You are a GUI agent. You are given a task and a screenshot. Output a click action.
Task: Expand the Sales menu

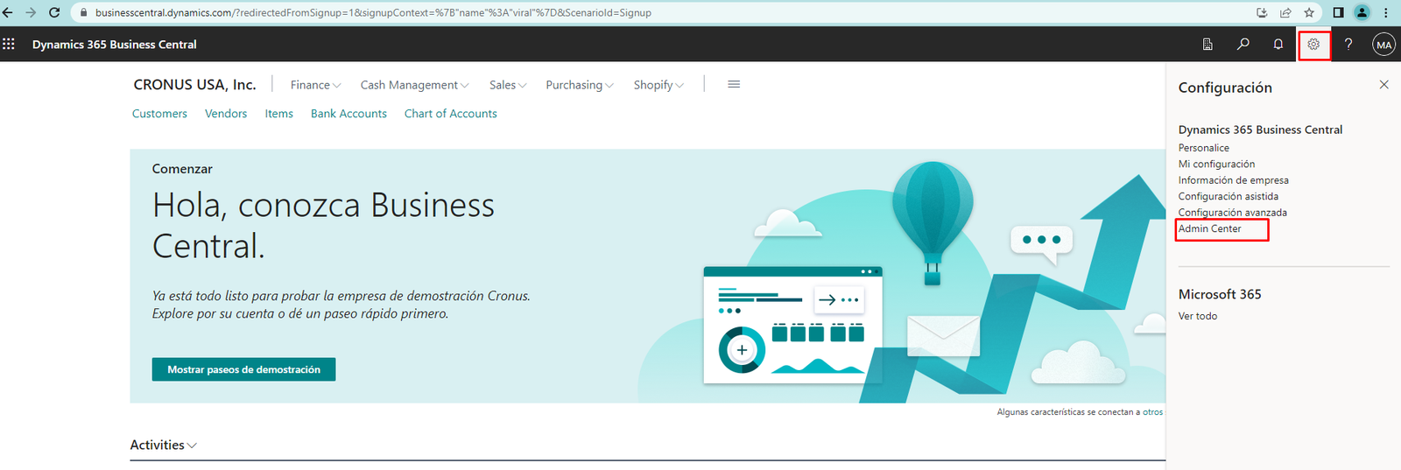[508, 85]
